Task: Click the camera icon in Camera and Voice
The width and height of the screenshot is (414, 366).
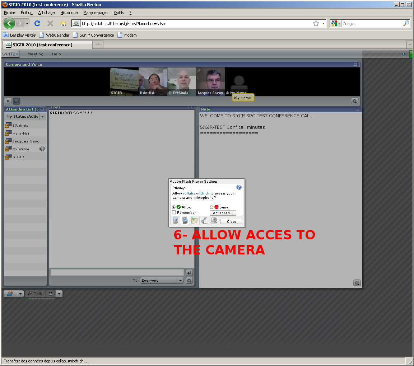Action: 17,101
